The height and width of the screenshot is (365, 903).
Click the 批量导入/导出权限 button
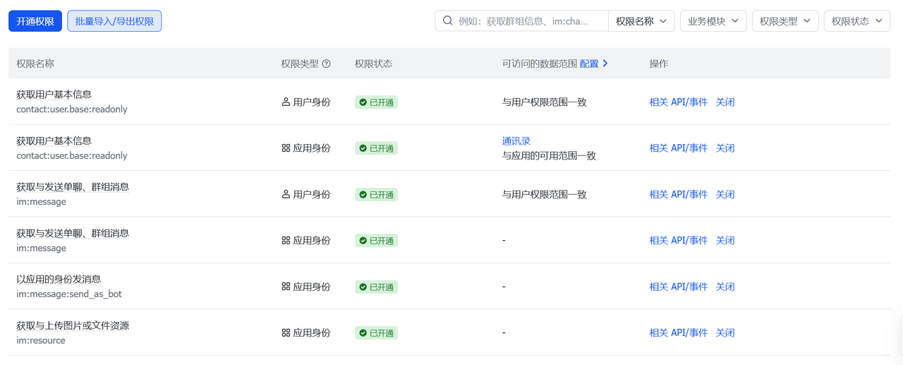pos(114,21)
